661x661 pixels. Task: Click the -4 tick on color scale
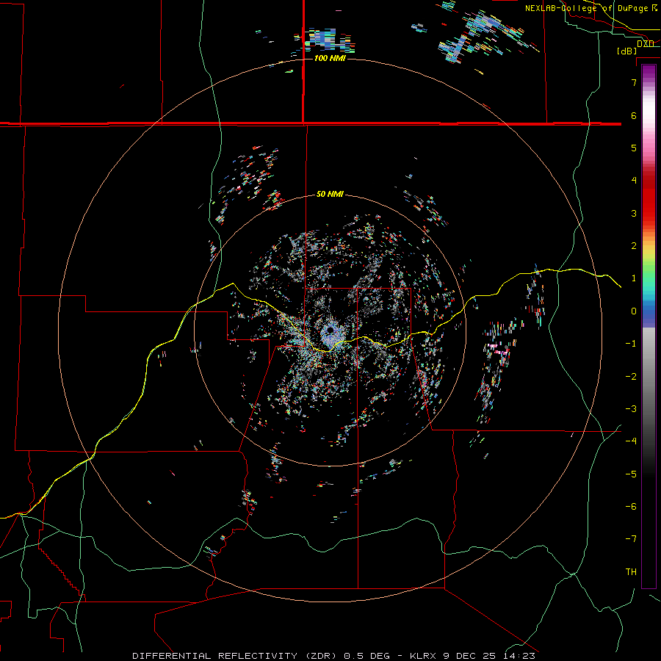coord(631,441)
